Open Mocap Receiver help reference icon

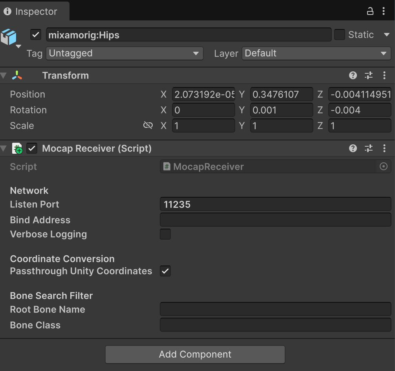coord(353,148)
